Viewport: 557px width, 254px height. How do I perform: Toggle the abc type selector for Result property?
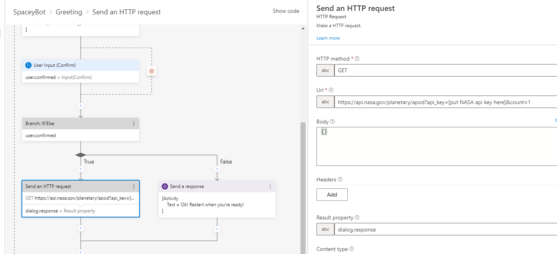(325, 230)
